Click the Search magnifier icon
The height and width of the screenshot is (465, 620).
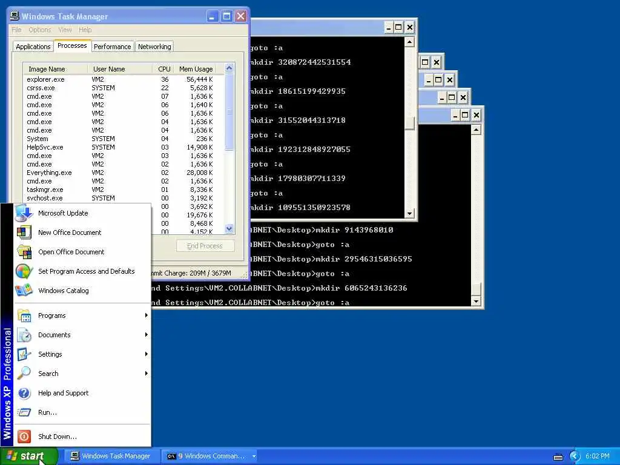pos(24,374)
